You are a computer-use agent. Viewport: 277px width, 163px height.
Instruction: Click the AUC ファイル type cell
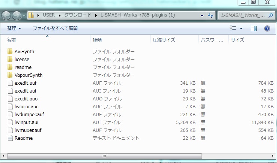click(107, 106)
